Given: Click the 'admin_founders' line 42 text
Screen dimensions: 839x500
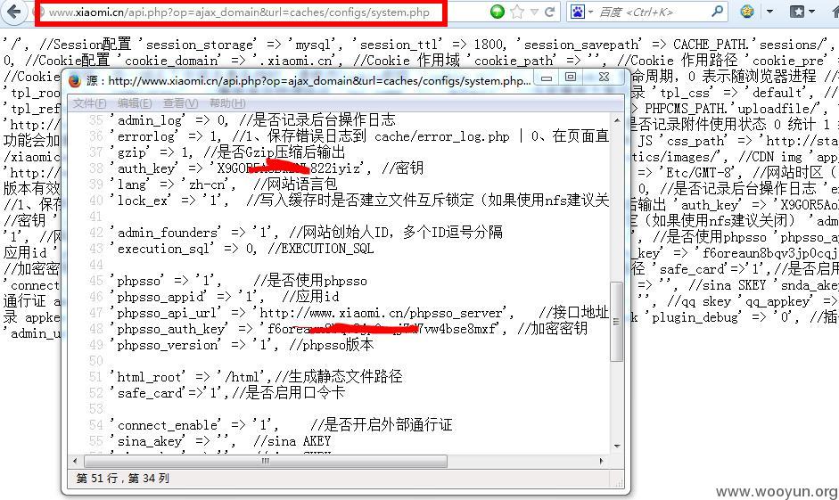Looking at the screenshot, I should click(x=306, y=233).
